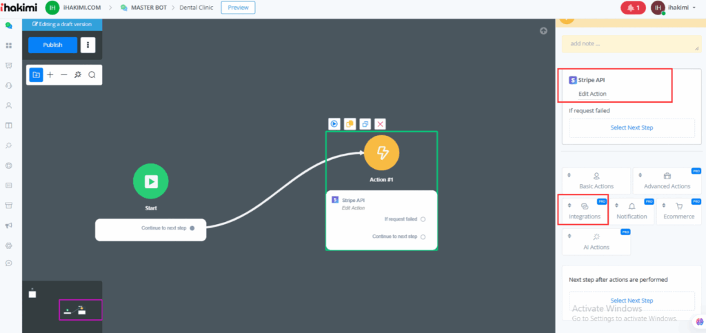Click the 'If request failed' connector circle
706x333 pixels.
423,219
